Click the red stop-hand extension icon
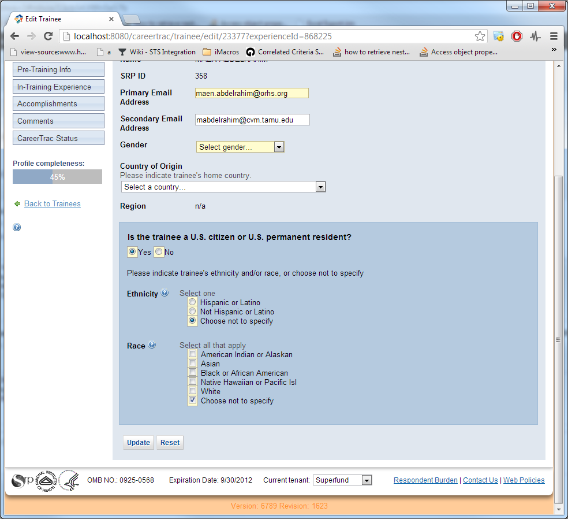 (517, 36)
